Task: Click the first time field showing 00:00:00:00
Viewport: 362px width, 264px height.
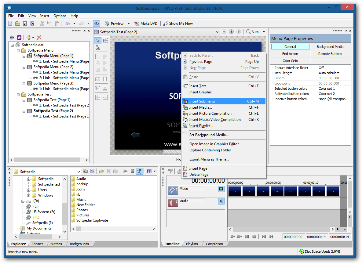Action: [x=293, y=237]
